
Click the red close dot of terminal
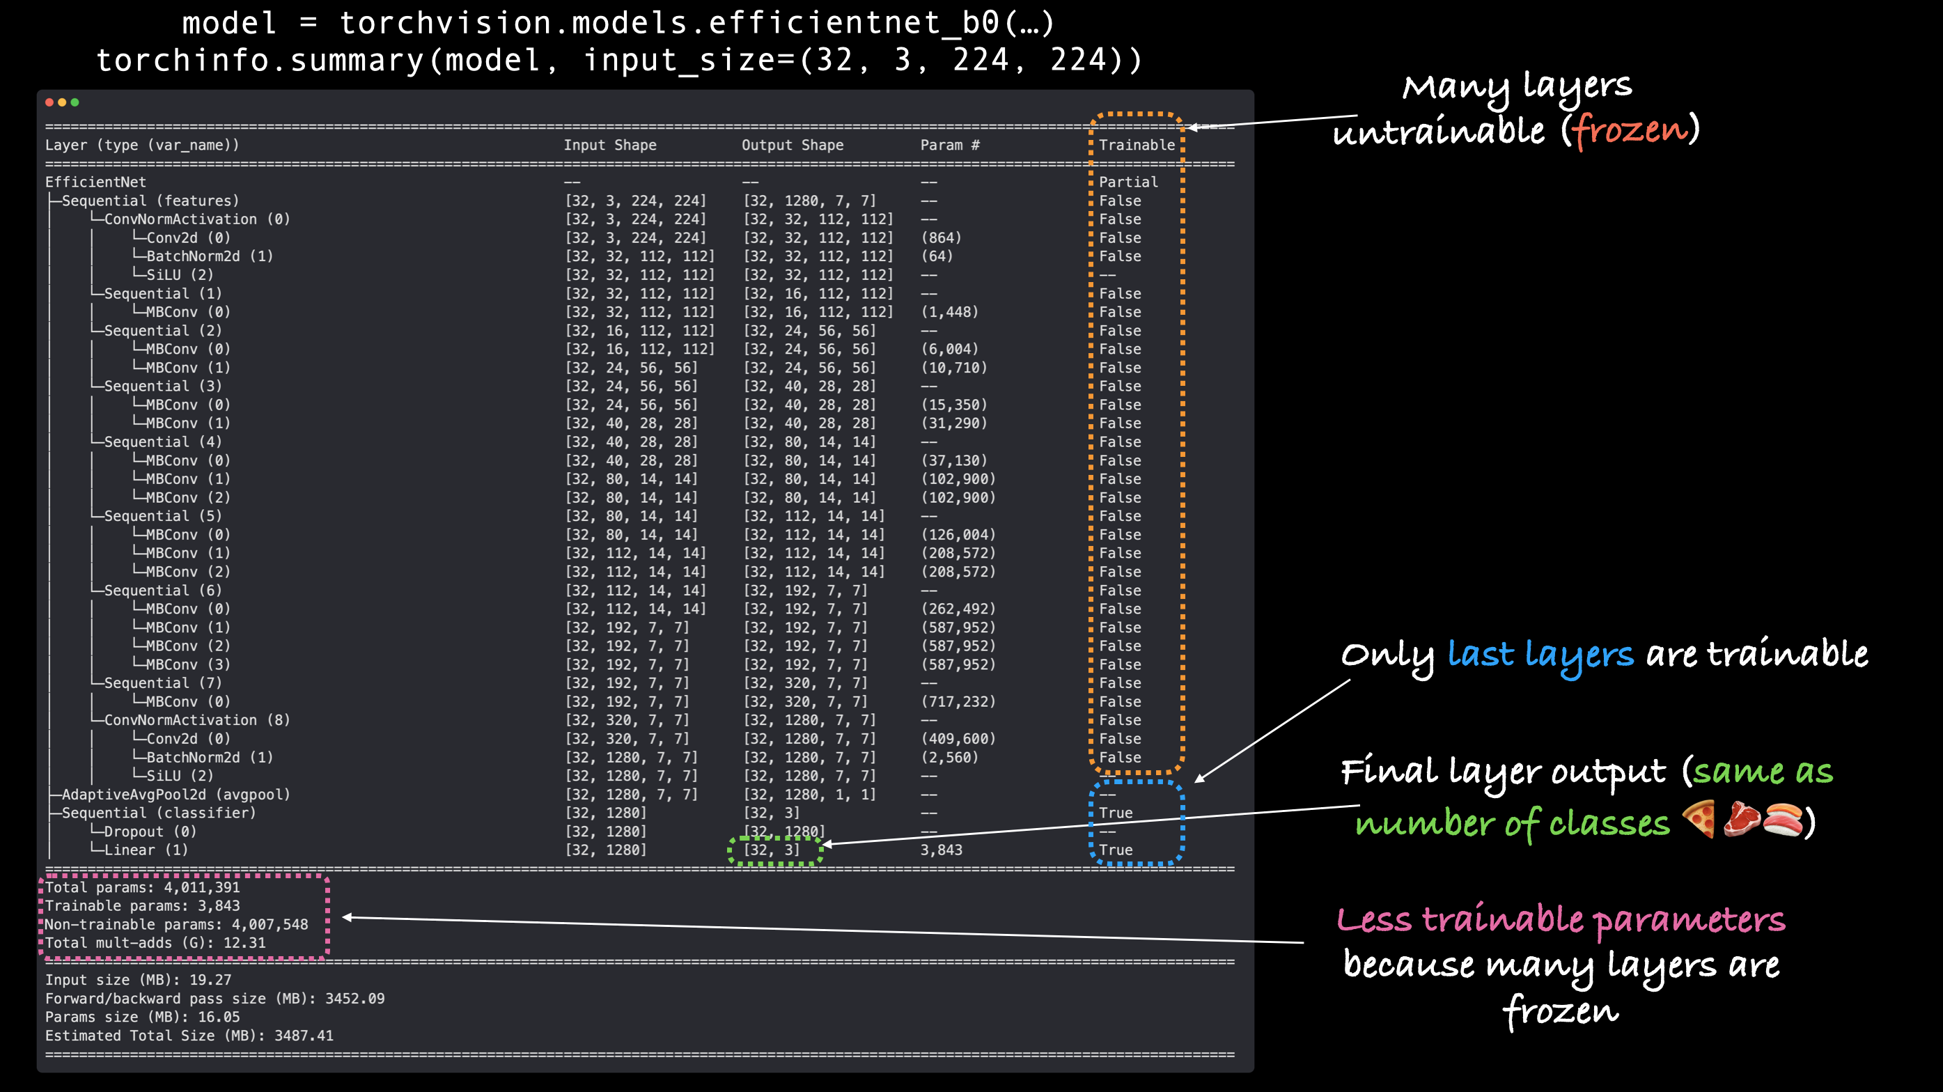(x=49, y=102)
